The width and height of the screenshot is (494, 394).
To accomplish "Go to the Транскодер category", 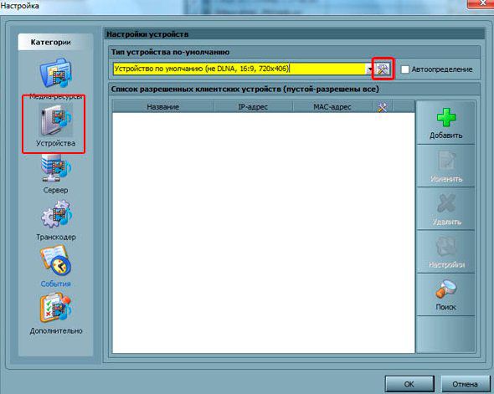I will 56,221.
